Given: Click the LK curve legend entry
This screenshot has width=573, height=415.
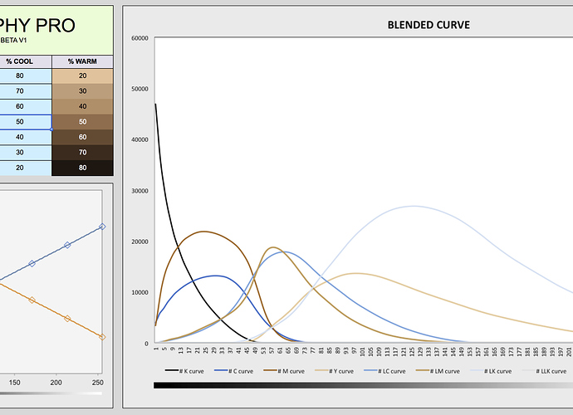Looking at the screenshot, I should tap(497, 371).
